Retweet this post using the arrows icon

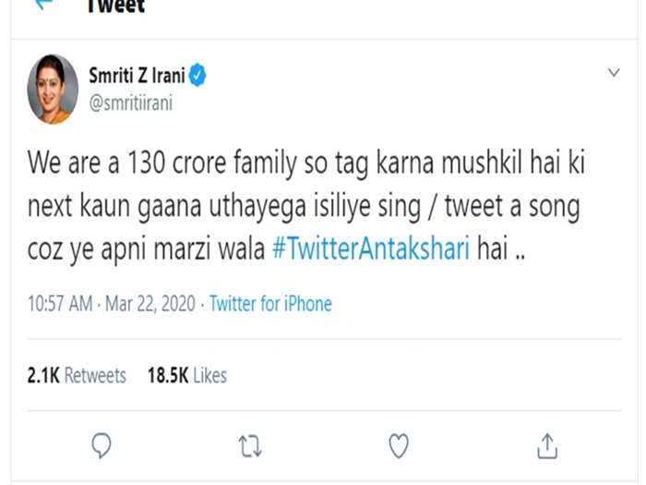pyautogui.click(x=250, y=446)
